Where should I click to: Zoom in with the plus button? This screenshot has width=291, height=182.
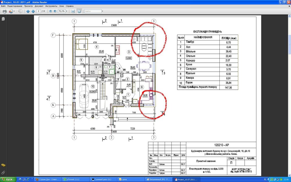[x=55, y=11]
